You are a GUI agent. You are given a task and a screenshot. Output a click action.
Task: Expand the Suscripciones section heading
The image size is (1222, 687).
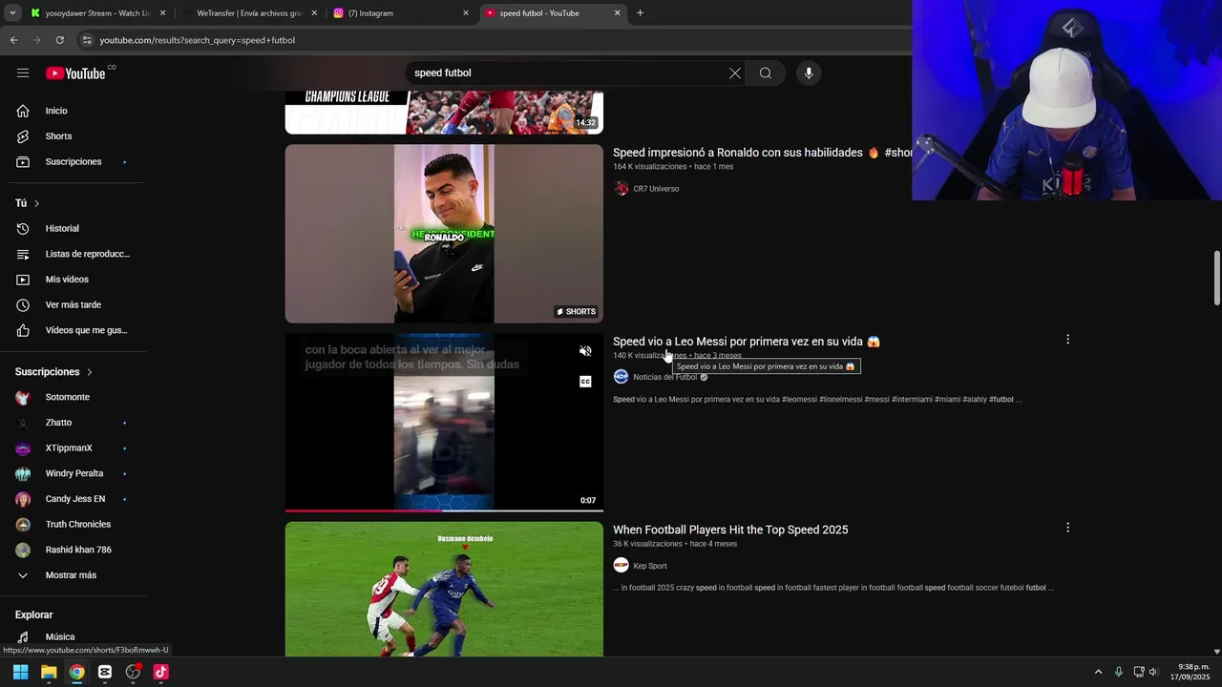(x=54, y=372)
